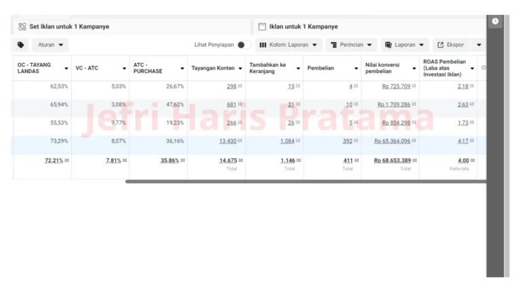
Task: Click the breakdown icon beside Perincian
Action: pos(334,45)
